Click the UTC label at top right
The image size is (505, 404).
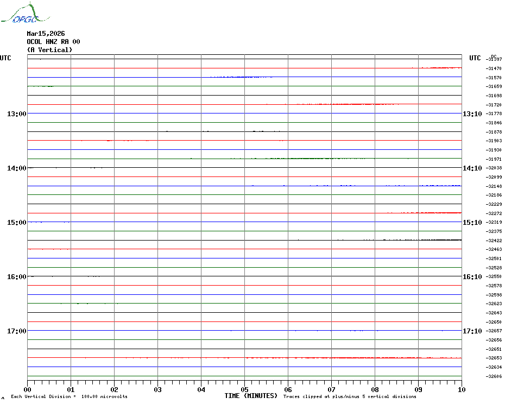tap(475, 58)
